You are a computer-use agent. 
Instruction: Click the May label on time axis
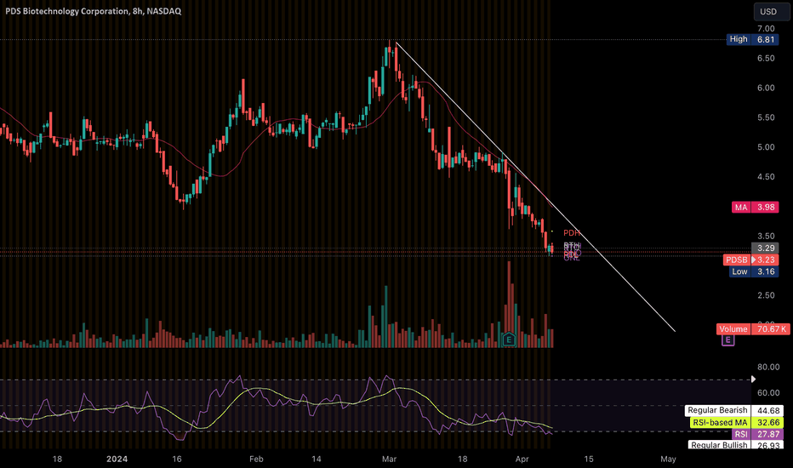[668, 459]
